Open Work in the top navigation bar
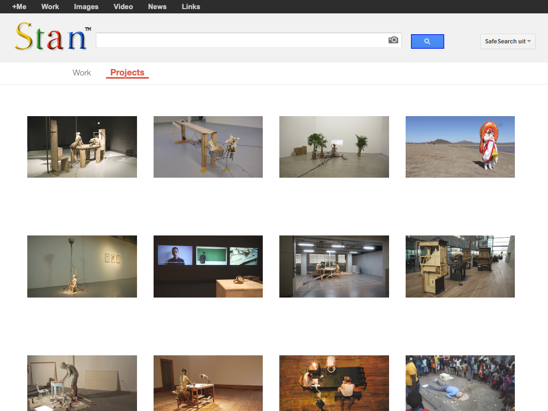Screen dimensions: 548x411 click(x=50, y=7)
